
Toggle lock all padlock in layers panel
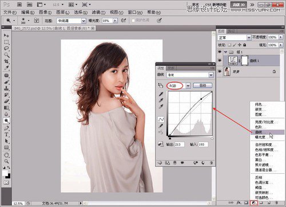(245, 45)
